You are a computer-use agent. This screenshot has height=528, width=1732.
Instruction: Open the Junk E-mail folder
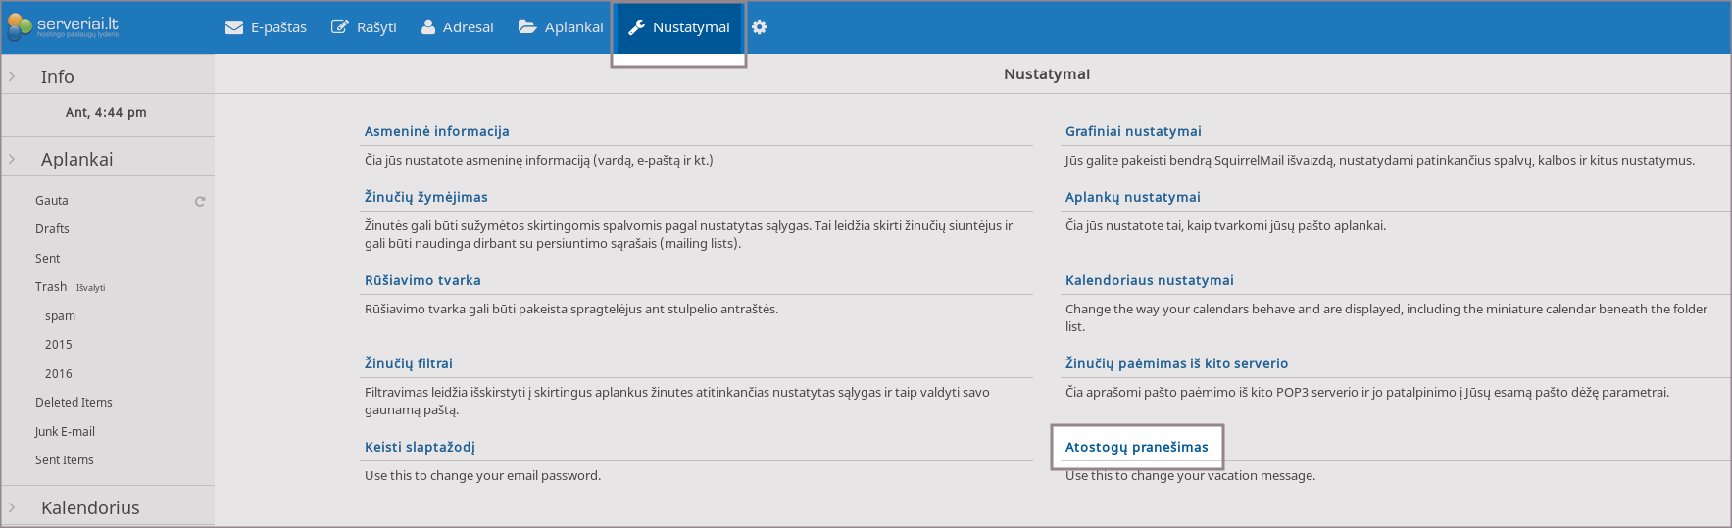[x=65, y=431]
